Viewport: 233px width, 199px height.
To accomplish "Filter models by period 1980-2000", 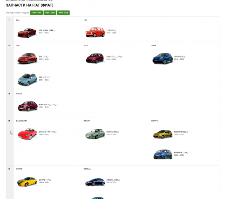I will coord(50,13).
